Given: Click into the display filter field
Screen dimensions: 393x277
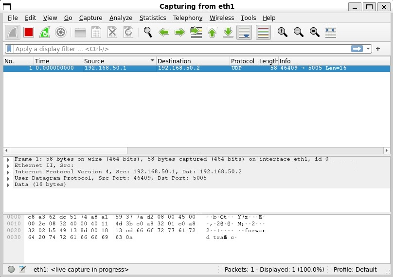Looking at the screenshot, I should click(x=182, y=49).
